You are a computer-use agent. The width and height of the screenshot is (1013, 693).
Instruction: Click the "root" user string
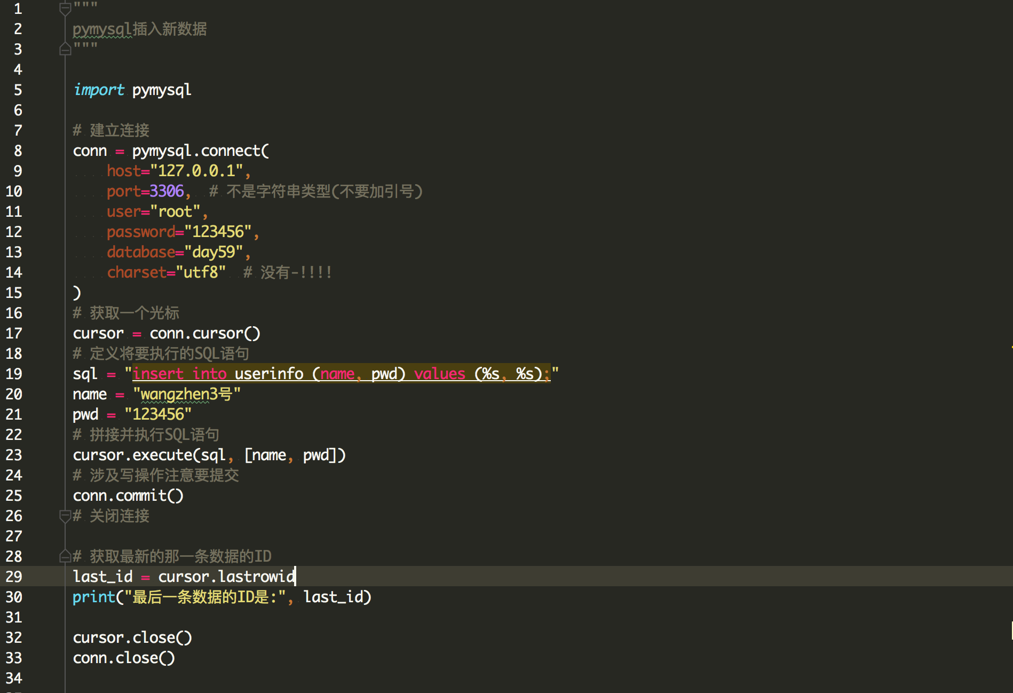[175, 211]
